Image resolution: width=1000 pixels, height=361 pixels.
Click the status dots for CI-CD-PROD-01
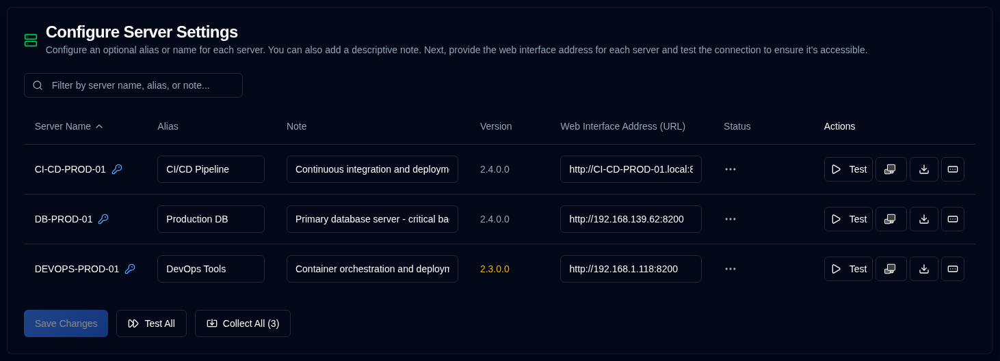point(731,169)
